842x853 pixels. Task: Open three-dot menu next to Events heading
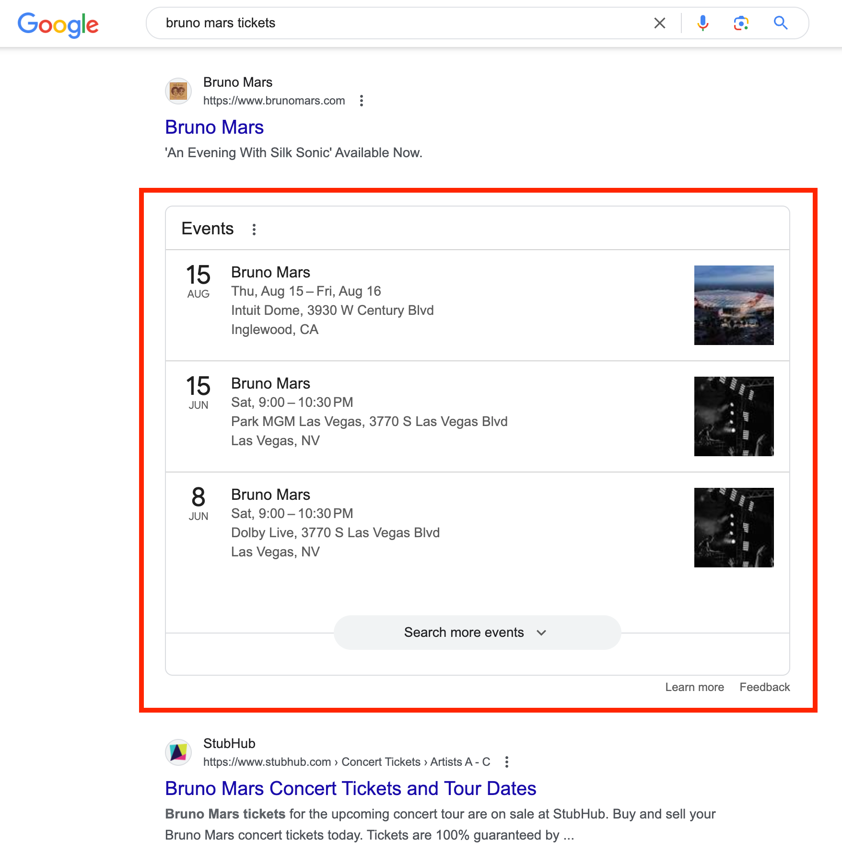pyautogui.click(x=254, y=230)
